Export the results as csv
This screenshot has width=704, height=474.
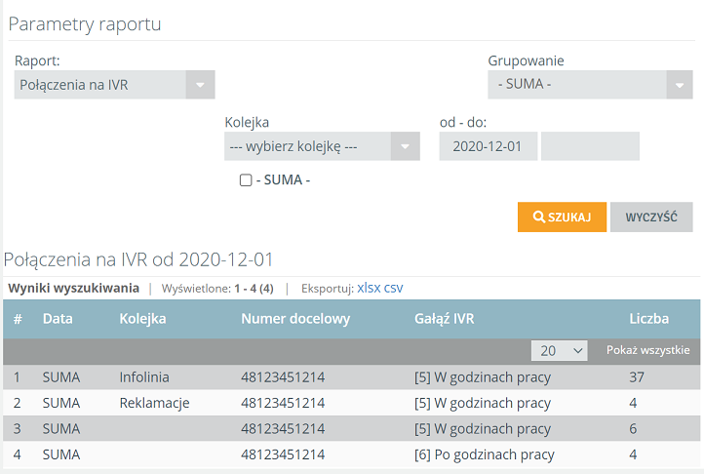pyautogui.click(x=393, y=288)
